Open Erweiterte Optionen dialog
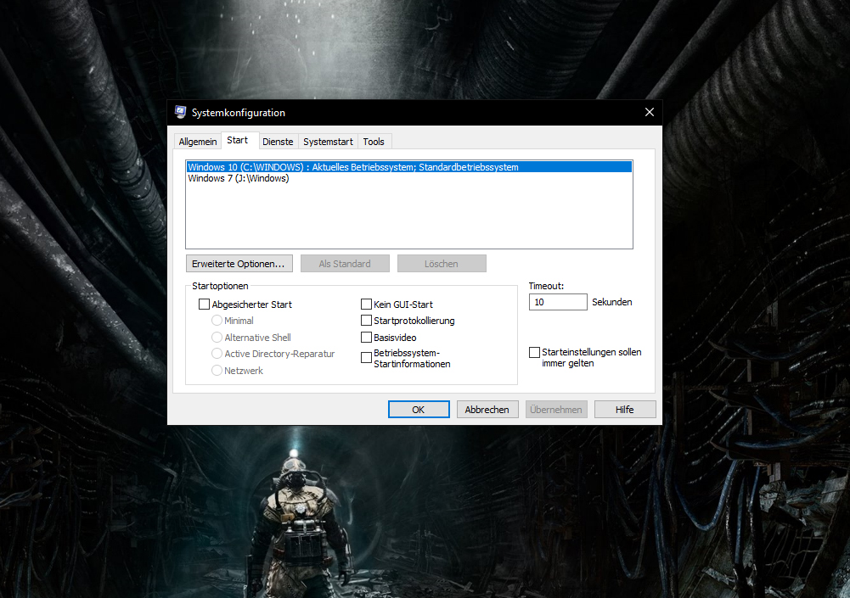The image size is (850, 598). (x=239, y=264)
